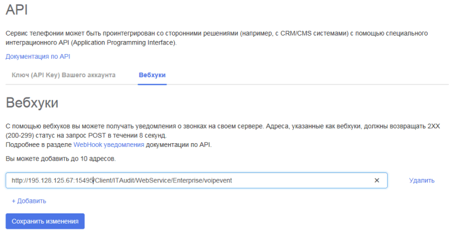The image size is (449, 233).
Task: Select the Вебхуки tab
Action: (152, 75)
